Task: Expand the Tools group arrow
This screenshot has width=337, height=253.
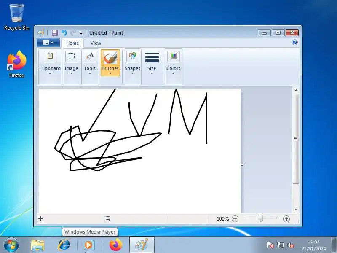Action: coord(90,73)
